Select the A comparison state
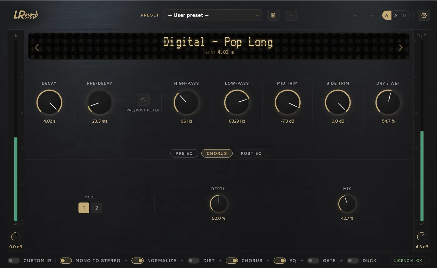437x268 pixels. [387, 15]
